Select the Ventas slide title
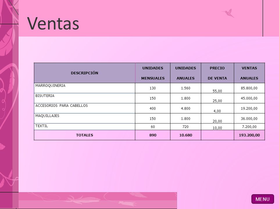Image resolution: width=279 pixels, height=209 pixels. (53, 23)
